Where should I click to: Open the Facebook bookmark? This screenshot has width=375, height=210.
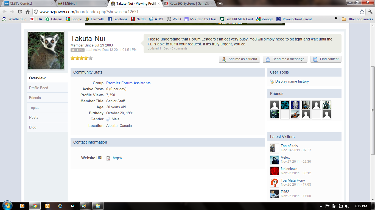[117, 19]
